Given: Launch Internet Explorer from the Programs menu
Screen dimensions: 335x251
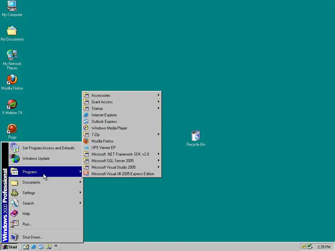Looking at the screenshot, I should [122, 115].
